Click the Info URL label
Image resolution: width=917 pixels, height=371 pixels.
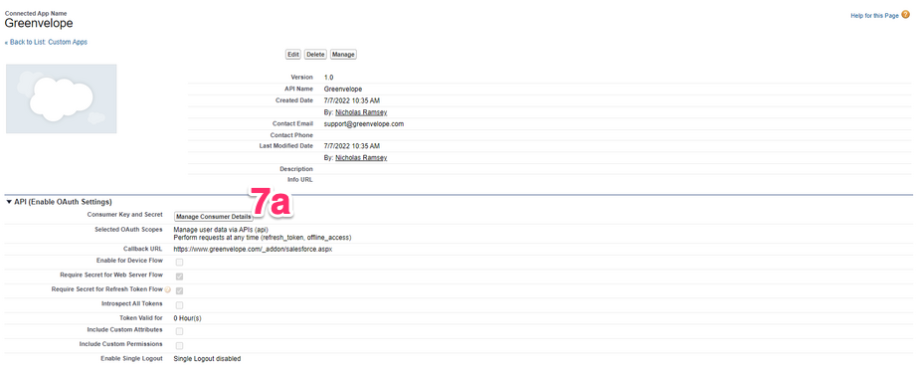pos(300,180)
